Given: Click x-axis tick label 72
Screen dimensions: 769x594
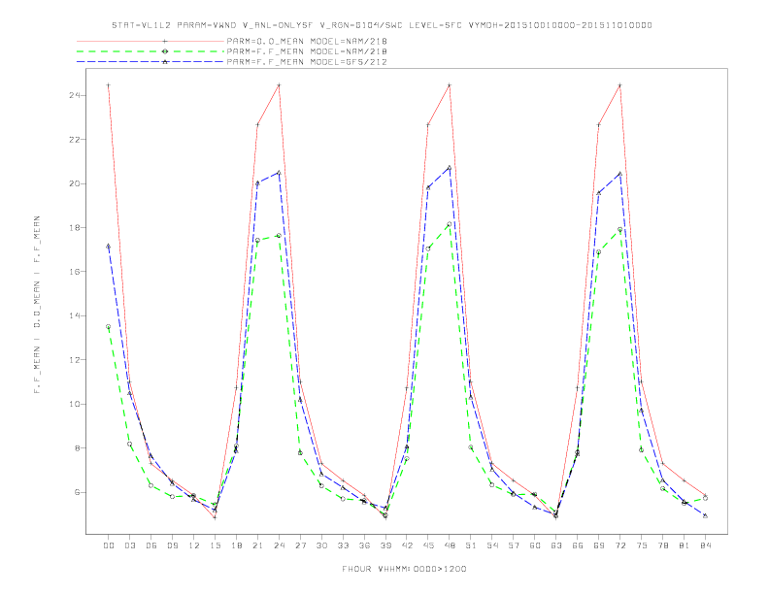Looking at the screenshot, I should 620,545.
